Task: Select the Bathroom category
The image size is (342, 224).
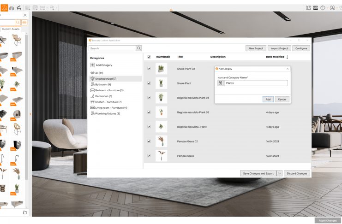Action: [102, 85]
